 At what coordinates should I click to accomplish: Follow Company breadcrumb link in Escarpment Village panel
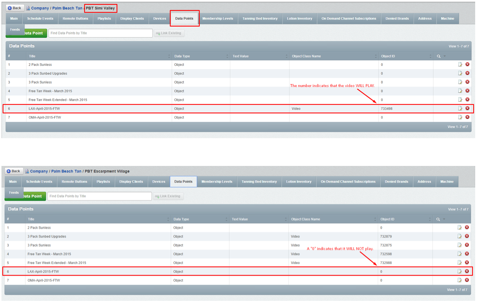(39, 171)
